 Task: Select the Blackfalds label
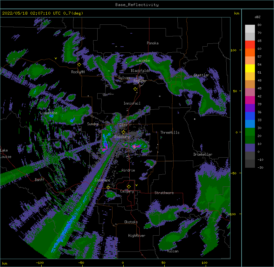(140, 71)
